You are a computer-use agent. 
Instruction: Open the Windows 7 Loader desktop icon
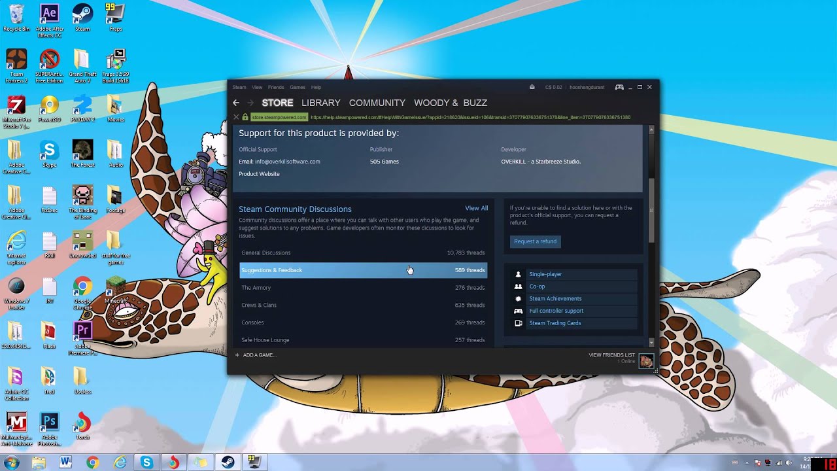pos(16,293)
